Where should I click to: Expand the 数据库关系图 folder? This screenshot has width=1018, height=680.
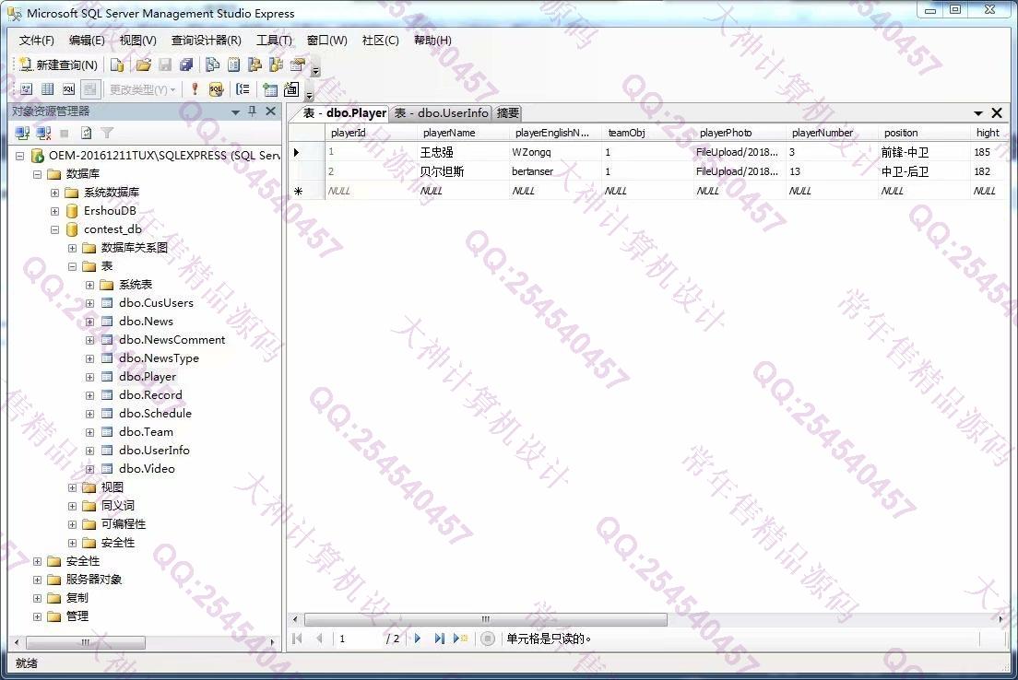(x=72, y=249)
